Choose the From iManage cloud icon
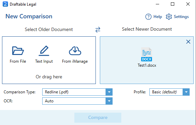Screen dimensions: 196x125 click(x=75, y=51)
